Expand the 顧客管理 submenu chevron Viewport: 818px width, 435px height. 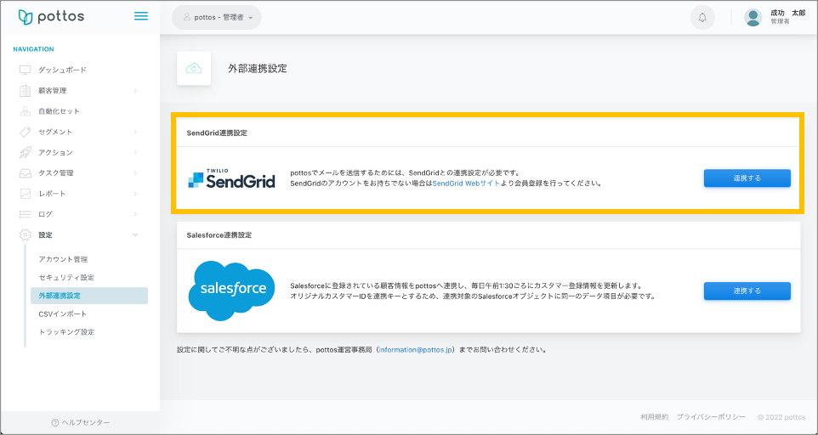point(136,91)
